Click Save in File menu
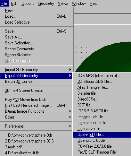This screenshot has width=131, height=156. coord(36,31)
